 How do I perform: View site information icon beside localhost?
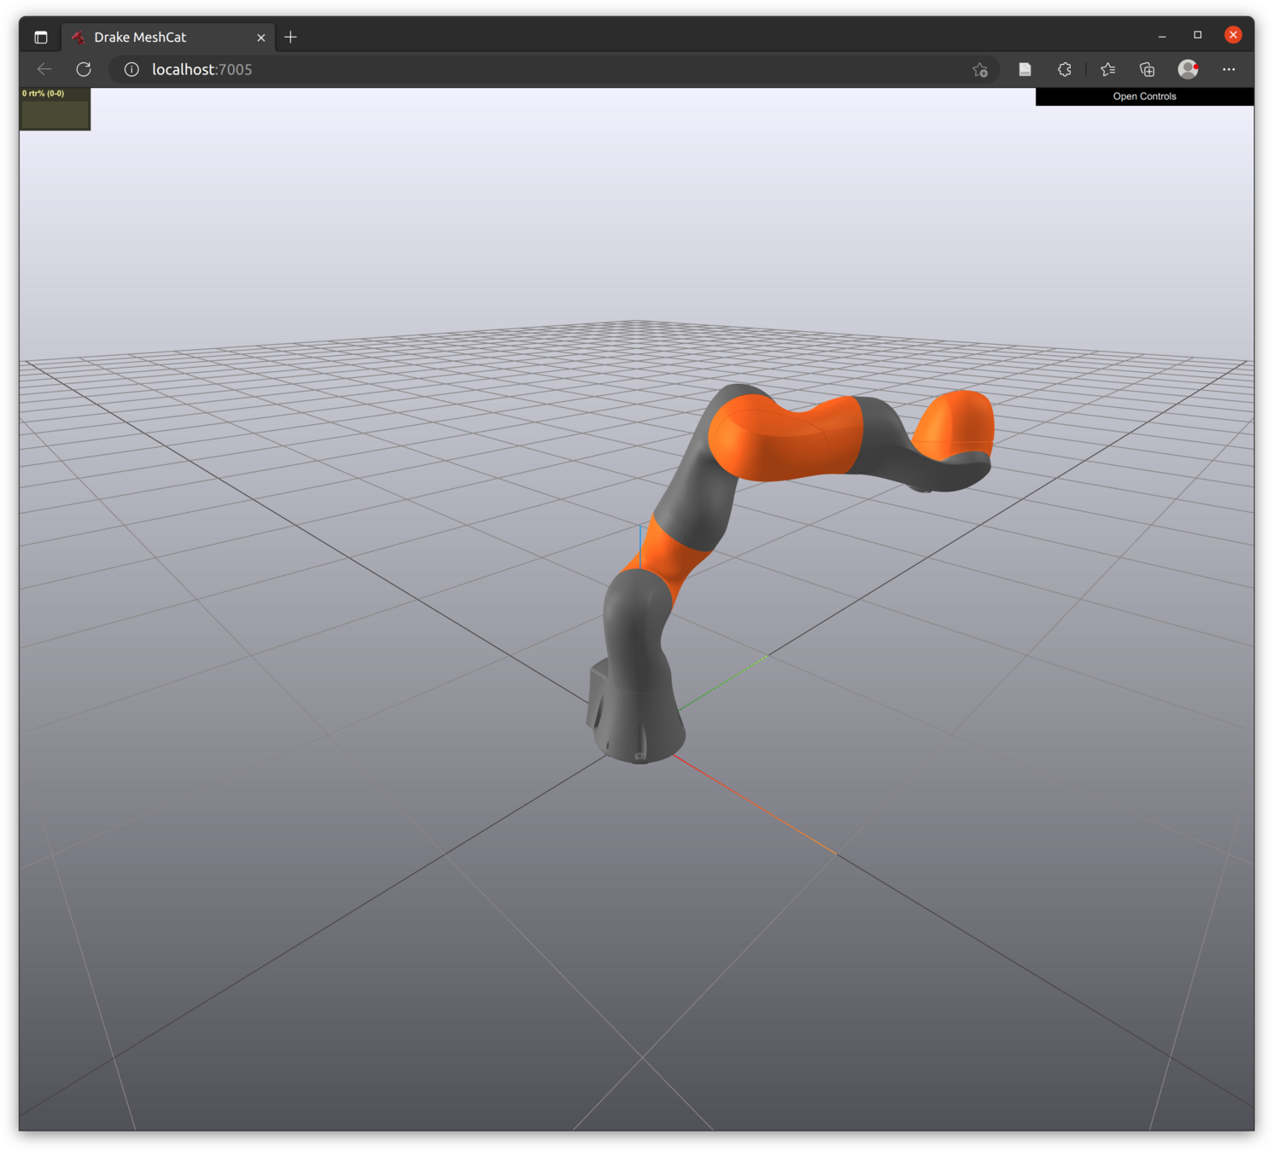(131, 69)
